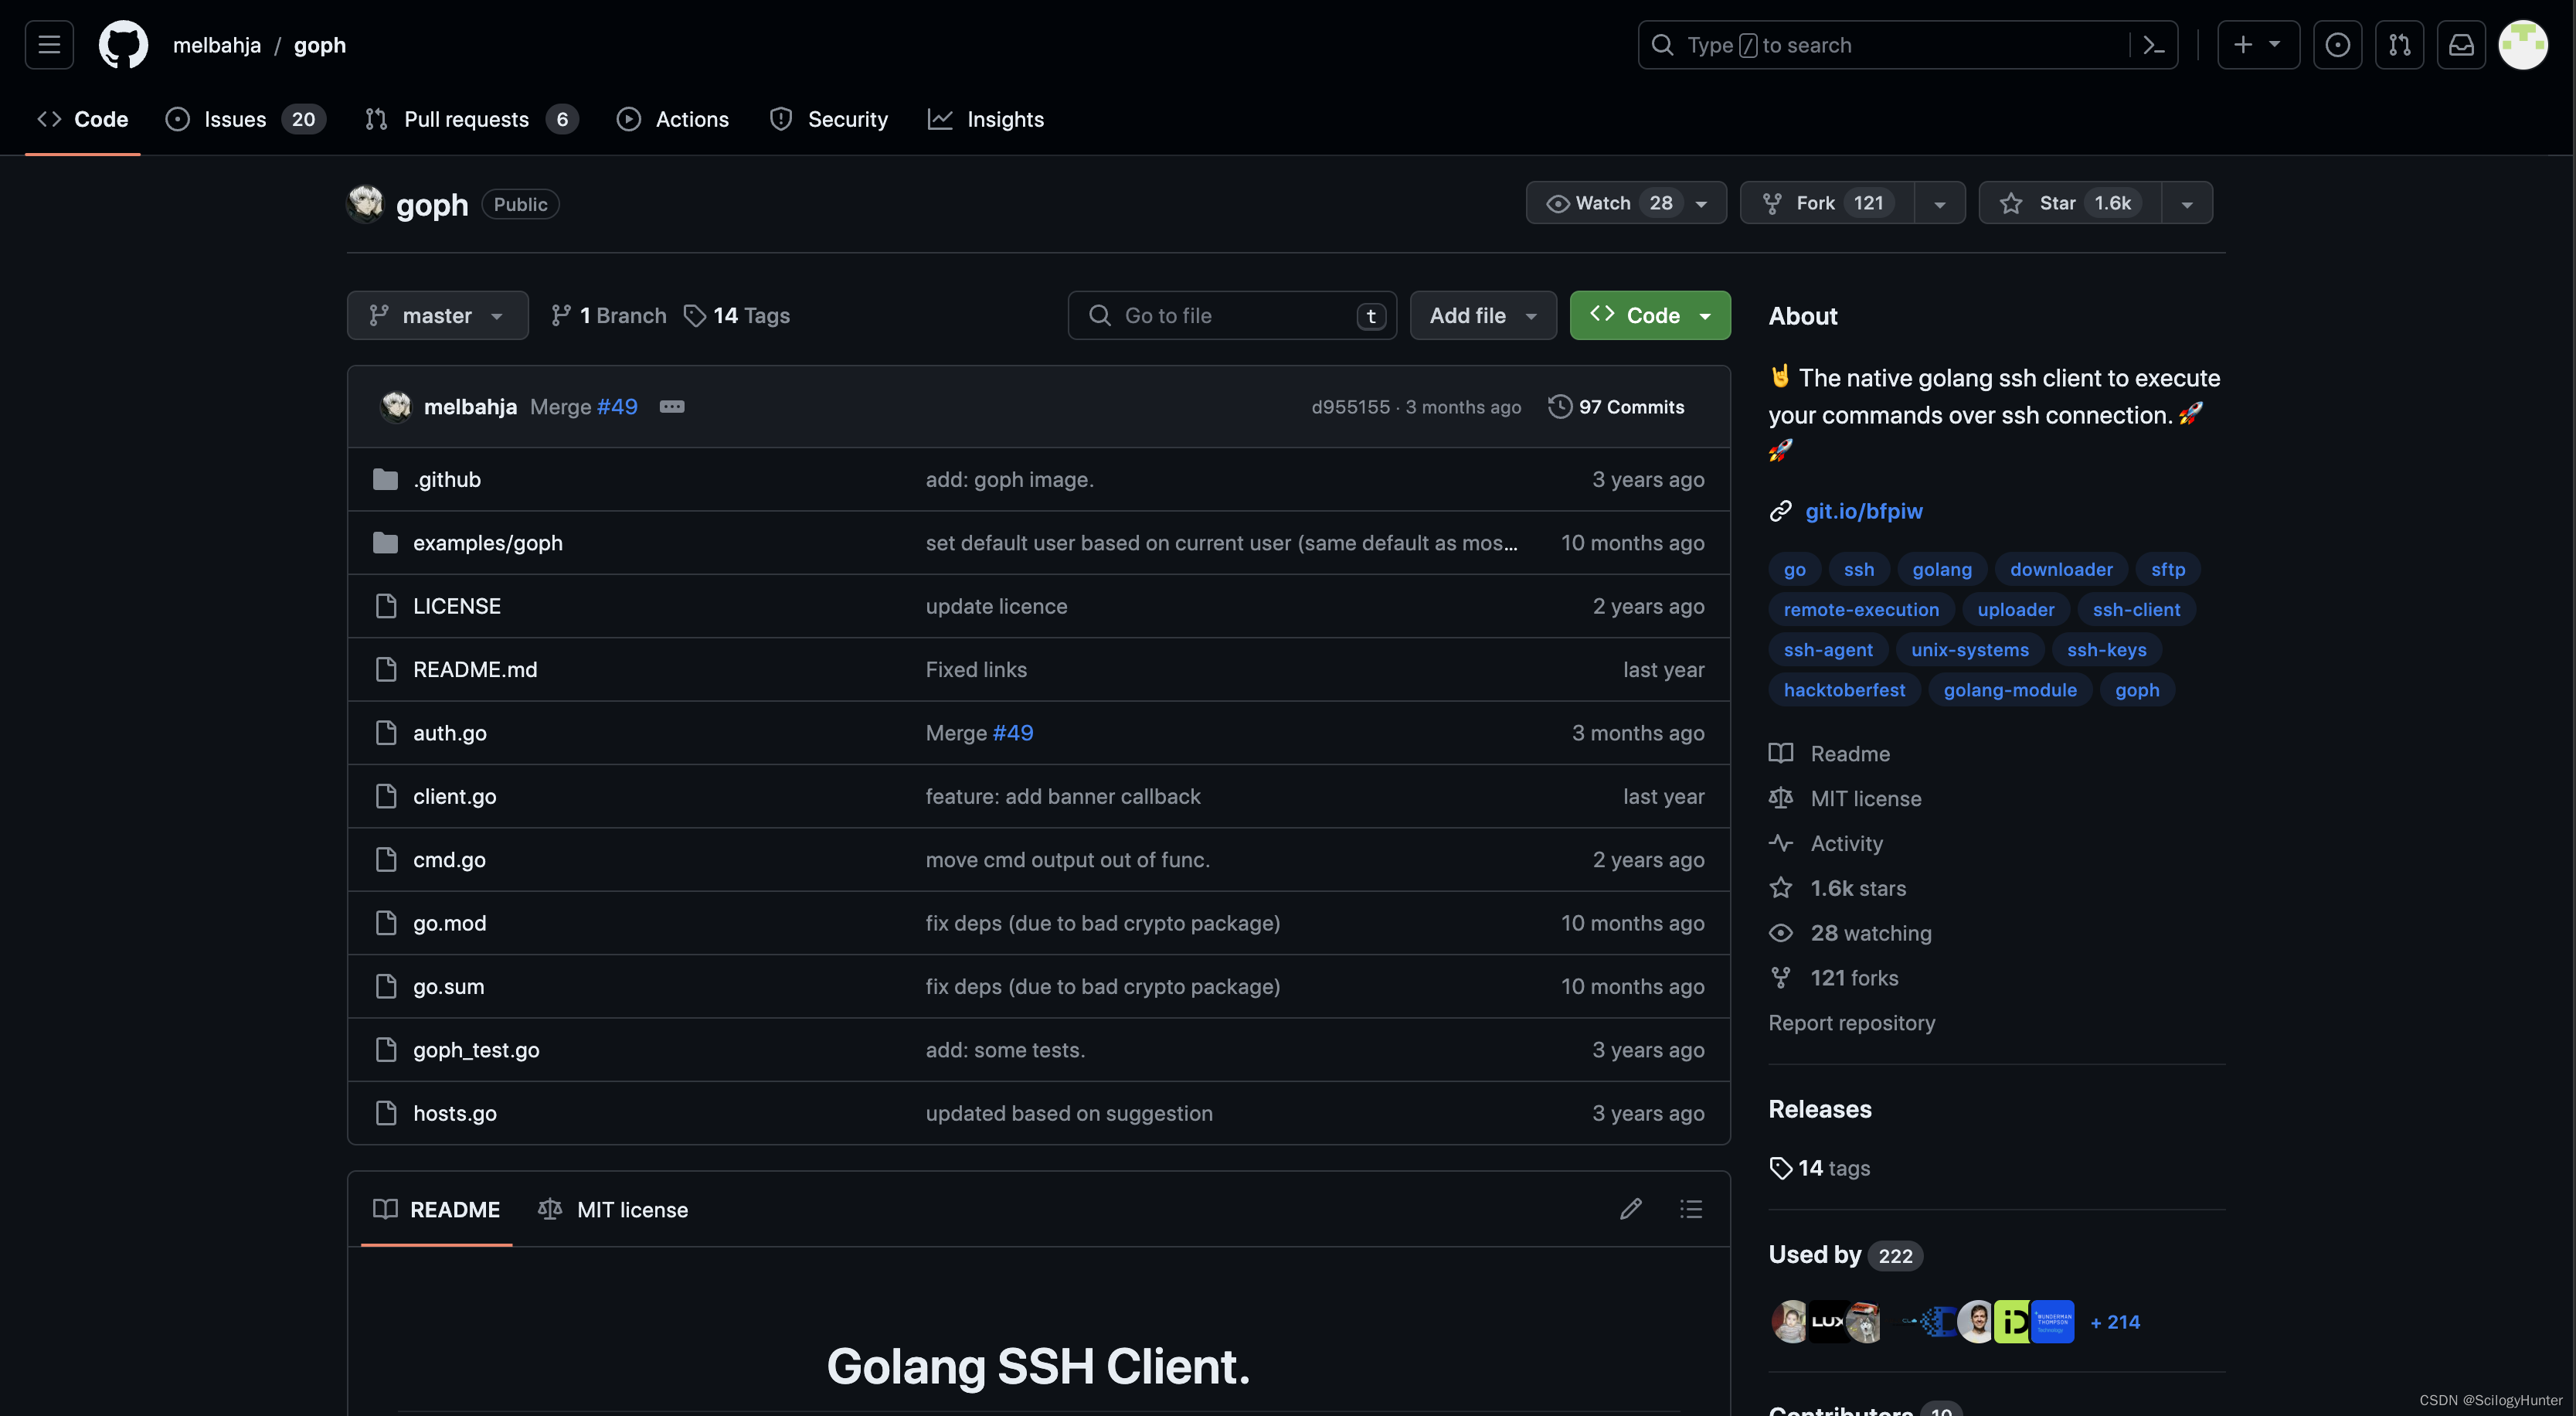Expand the Star lists dropdown arrow
The height and width of the screenshot is (1416, 2576).
[2187, 203]
